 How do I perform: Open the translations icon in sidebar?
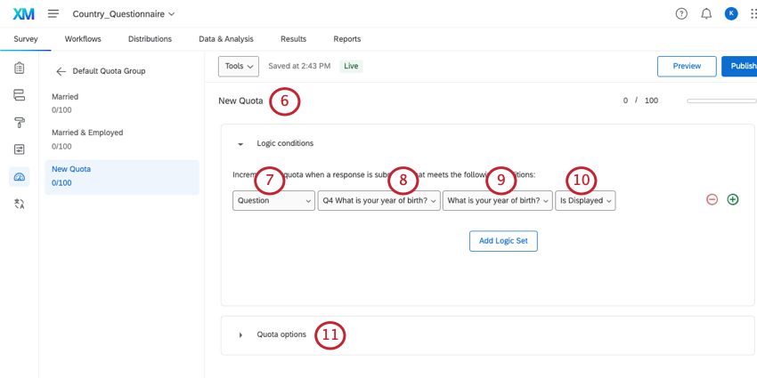(20, 205)
